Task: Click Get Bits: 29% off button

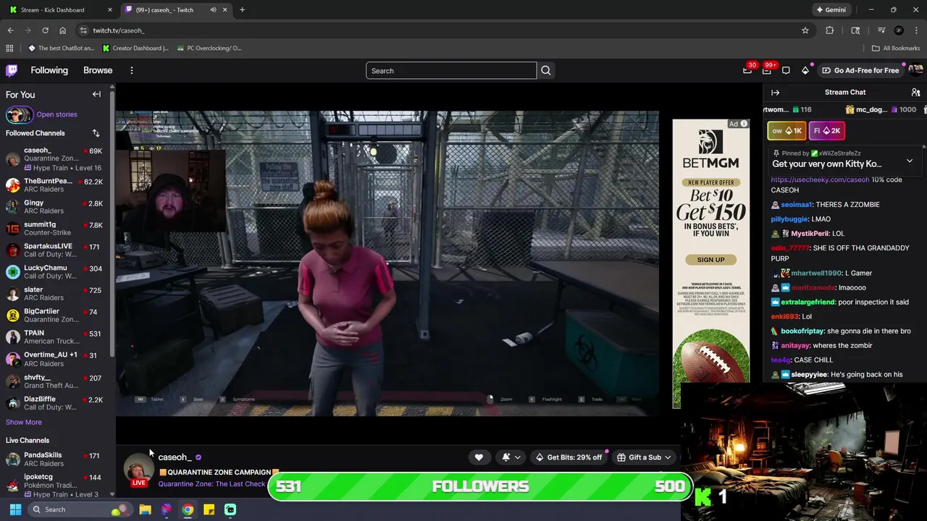Action: (x=569, y=457)
